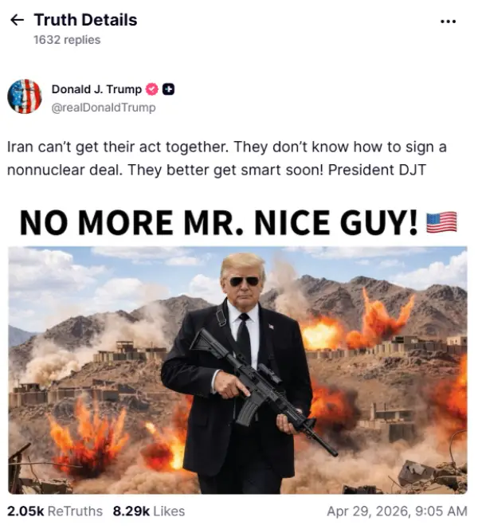View the 1632 replies count

tap(67, 40)
